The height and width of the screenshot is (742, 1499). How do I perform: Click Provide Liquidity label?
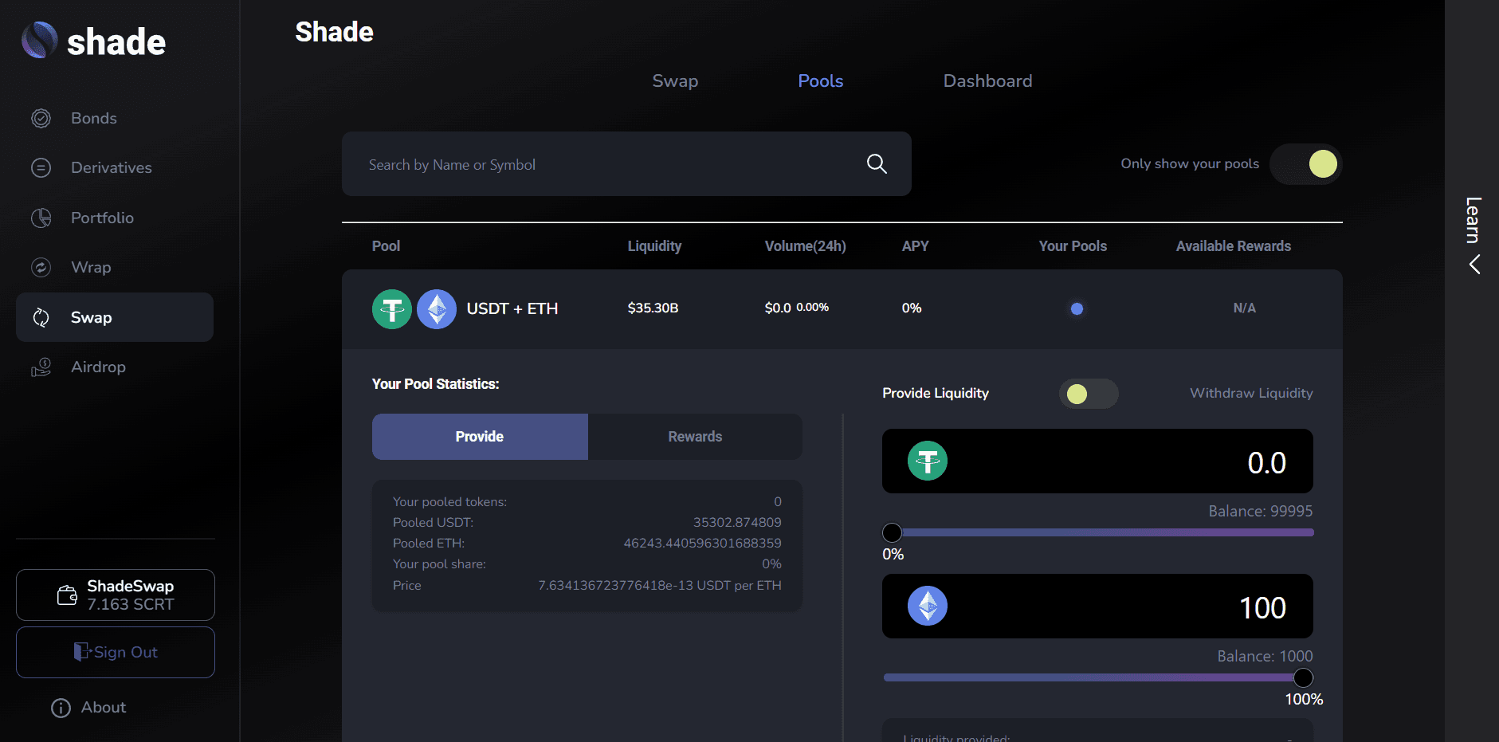click(936, 393)
